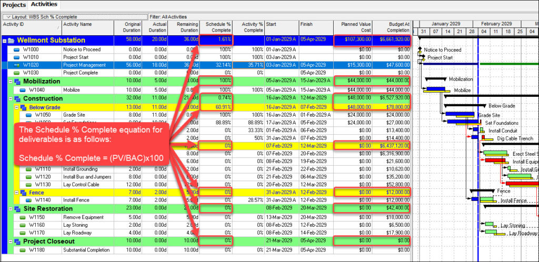Select the Install Grounding activity name
Image resolution: width=539 pixels, height=262 pixels.
click(x=81, y=169)
